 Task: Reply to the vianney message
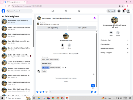pyautogui.click(x=65, y=67)
